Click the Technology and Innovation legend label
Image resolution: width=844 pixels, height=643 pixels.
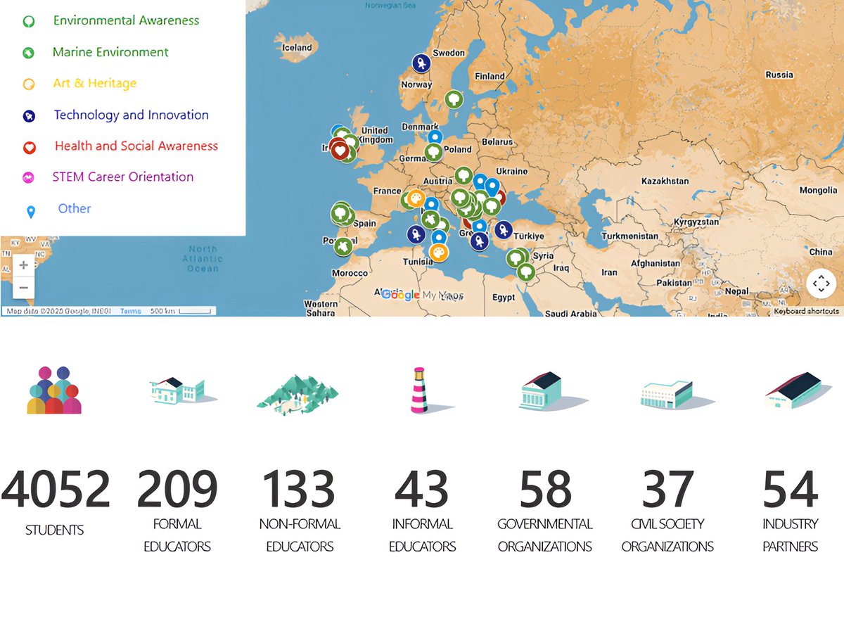tap(132, 115)
